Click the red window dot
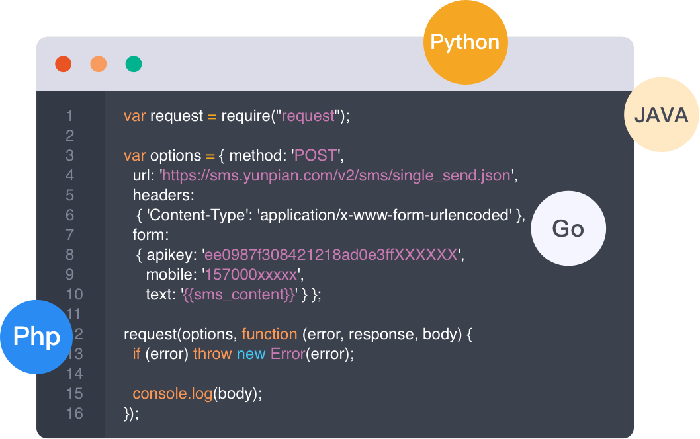The width and height of the screenshot is (700, 439). pos(63,64)
